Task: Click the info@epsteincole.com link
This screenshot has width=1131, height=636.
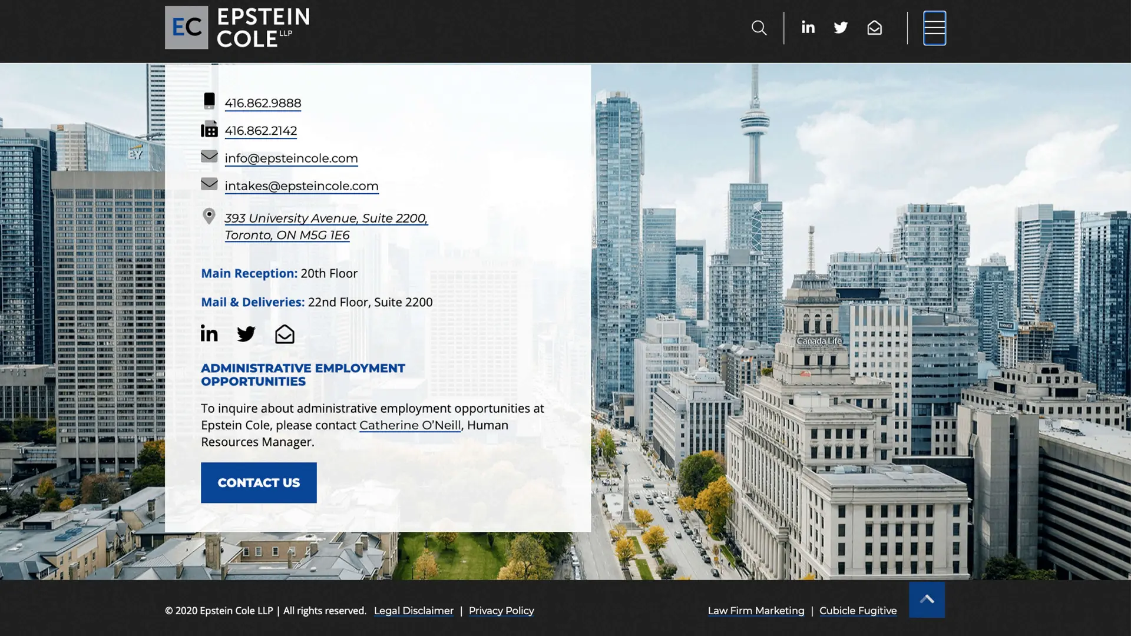Action: (x=291, y=158)
